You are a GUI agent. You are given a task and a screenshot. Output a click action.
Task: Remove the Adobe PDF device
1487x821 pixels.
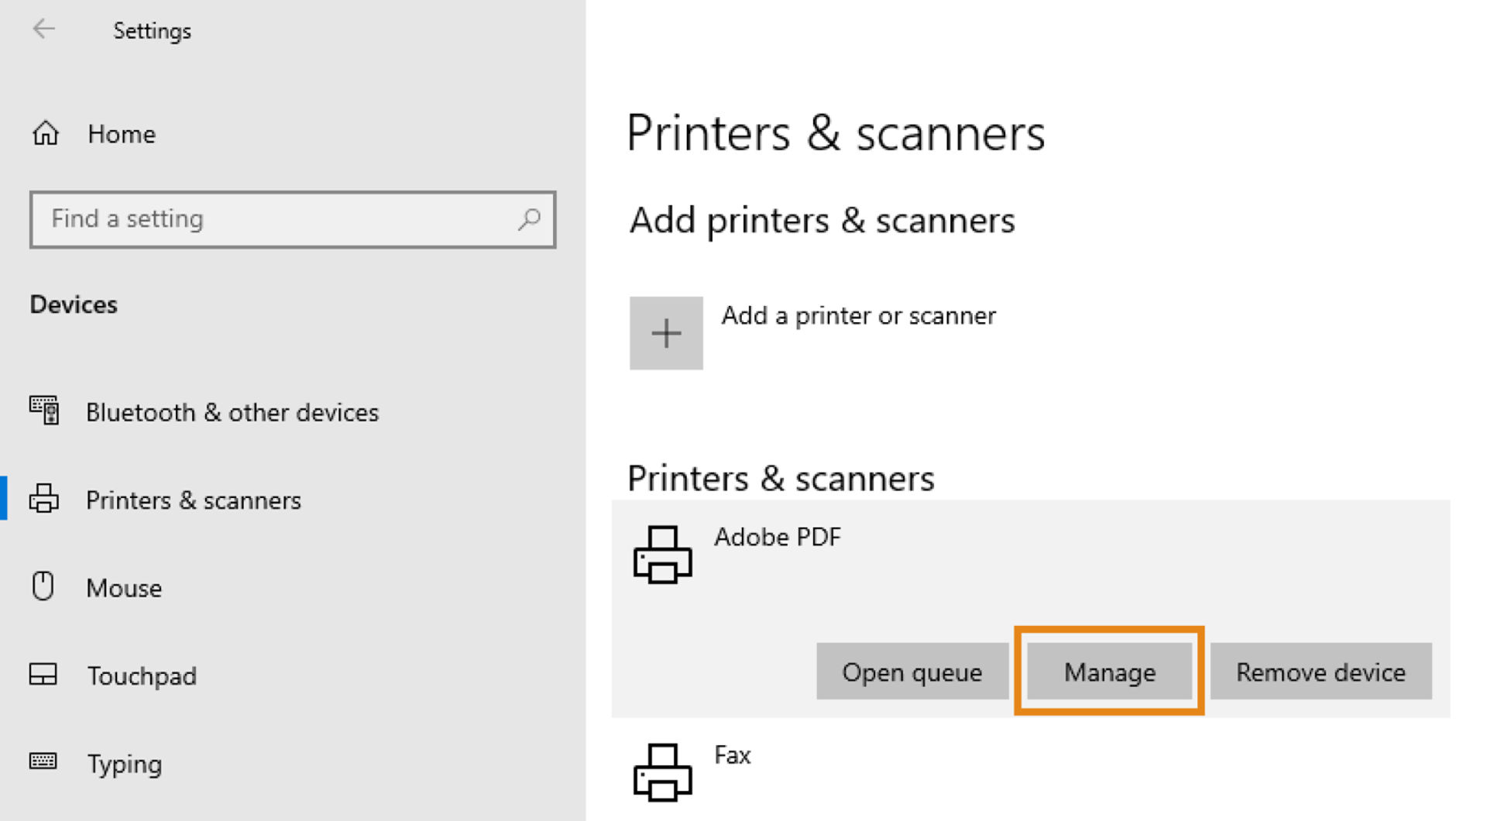coord(1320,672)
